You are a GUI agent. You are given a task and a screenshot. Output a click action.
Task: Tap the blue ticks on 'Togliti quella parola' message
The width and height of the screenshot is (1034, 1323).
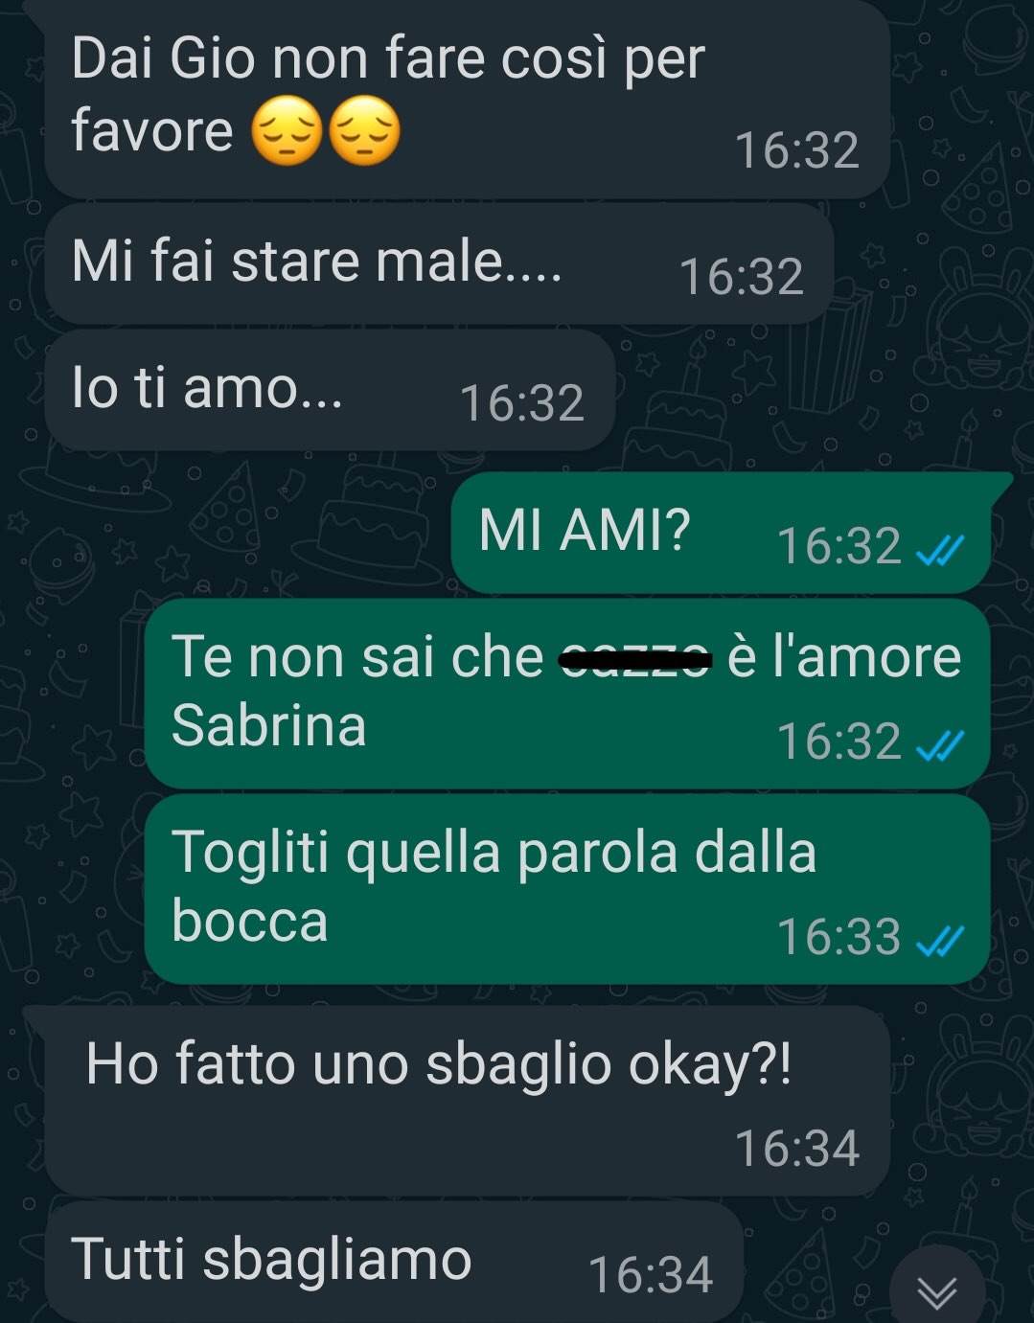pos(939,941)
